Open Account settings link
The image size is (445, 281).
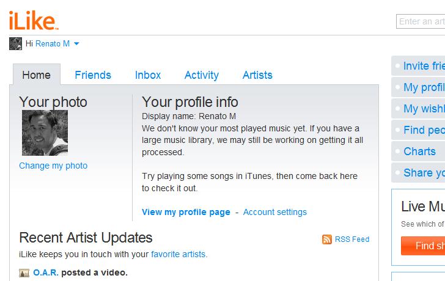[275, 213]
